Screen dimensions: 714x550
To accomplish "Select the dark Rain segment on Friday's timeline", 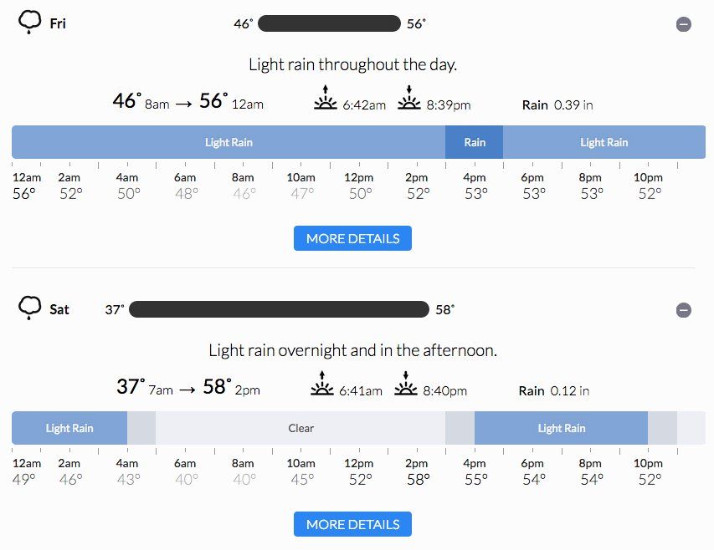I will [474, 142].
